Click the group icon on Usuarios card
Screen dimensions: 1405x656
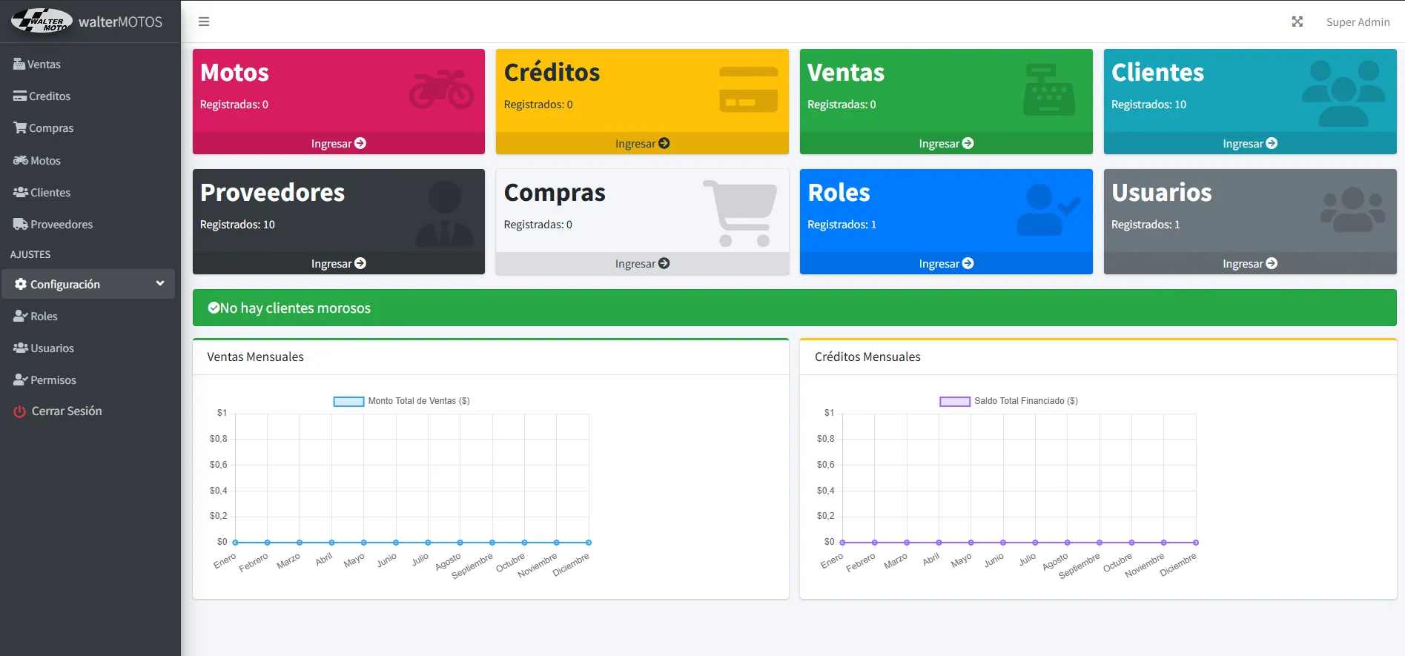pos(1352,210)
